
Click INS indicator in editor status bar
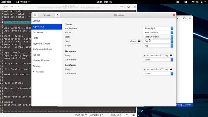(x=133, y=115)
